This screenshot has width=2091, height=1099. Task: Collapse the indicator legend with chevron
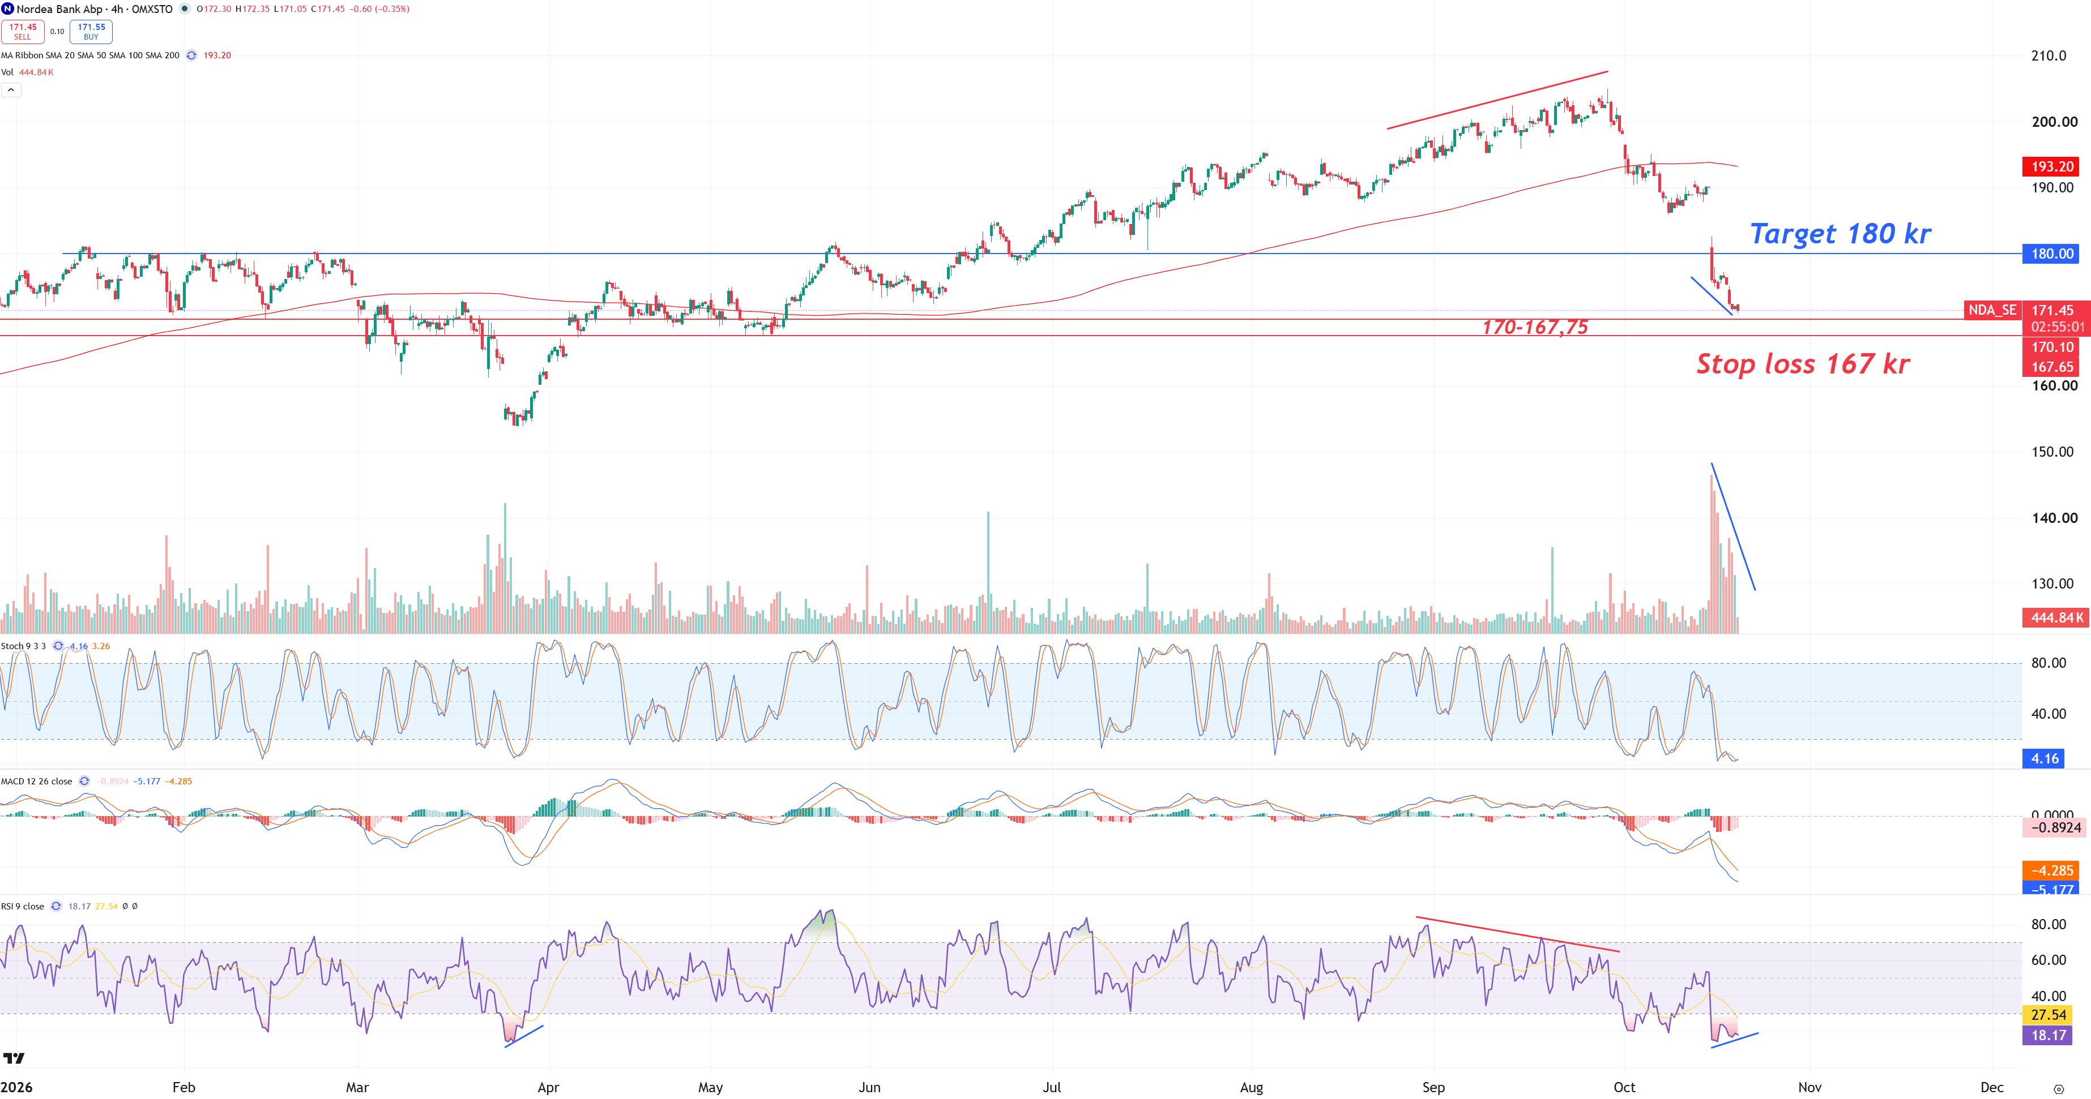tap(11, 90)
